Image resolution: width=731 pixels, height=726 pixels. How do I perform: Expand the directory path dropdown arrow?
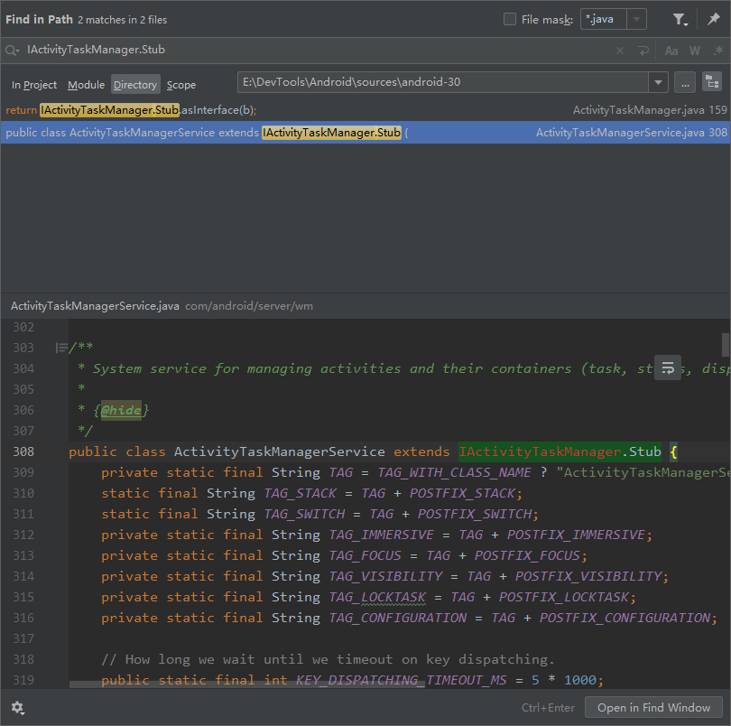point(658,82)
